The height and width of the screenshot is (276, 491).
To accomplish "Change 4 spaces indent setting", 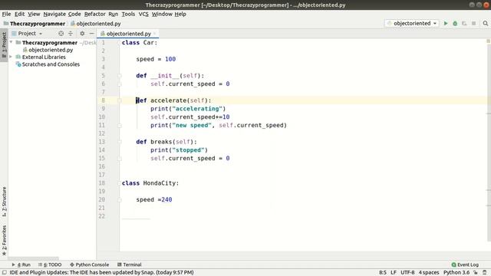I will click(429, 273).
